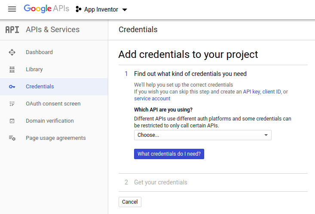The height and width of the screenshot is (214, 315).
Task: Open the Library menu item
Action: [34, 69]
